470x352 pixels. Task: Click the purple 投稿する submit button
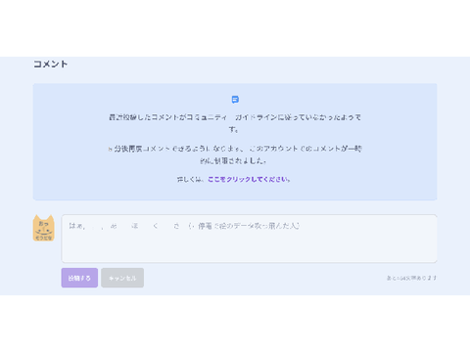tap(79, 278)
